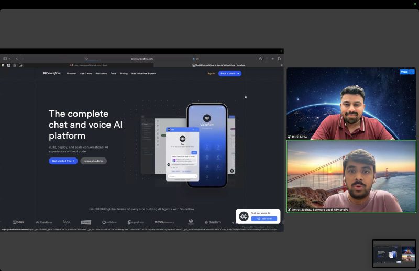Select the screen share thumbnail preview

[x=394, y=253]
